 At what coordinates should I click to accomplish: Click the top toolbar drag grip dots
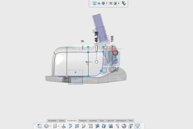point(91,3)
